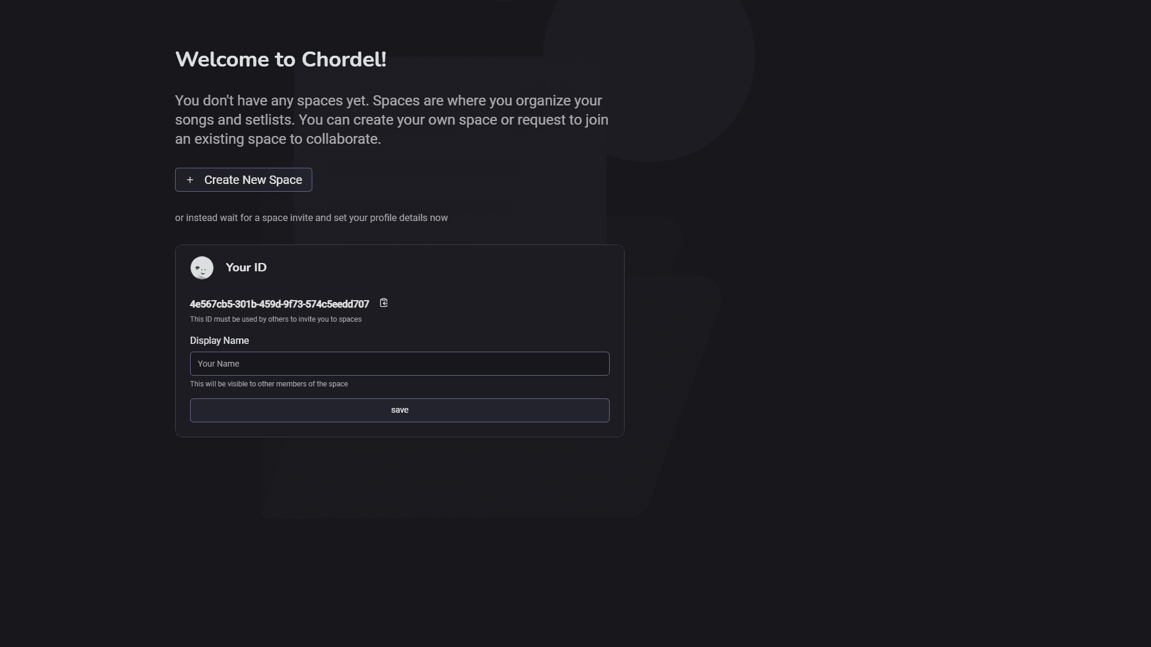The height and width of the screenshot is (647, 1151).
Task: Click the profile avatar beside Your ID
Action: [202, 268]
